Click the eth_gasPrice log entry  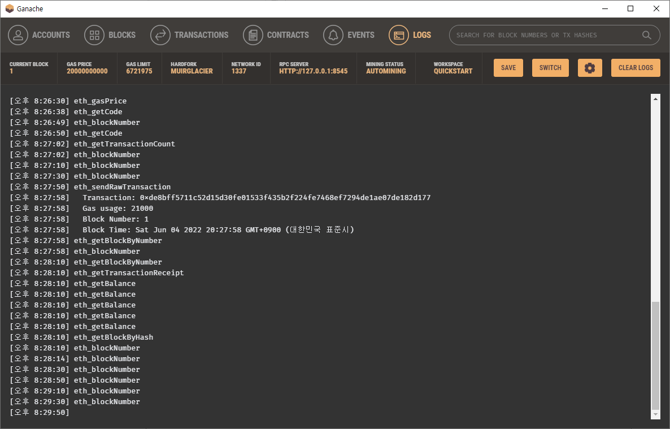68,101
